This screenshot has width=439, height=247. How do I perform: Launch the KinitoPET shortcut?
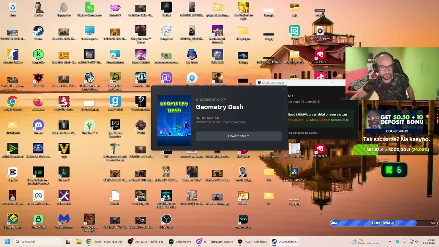(115, 9)
